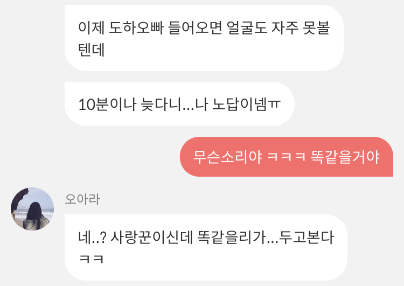Click the sender name 오아라
Screen dimensions: 404x286
click(x=82, y=199)
